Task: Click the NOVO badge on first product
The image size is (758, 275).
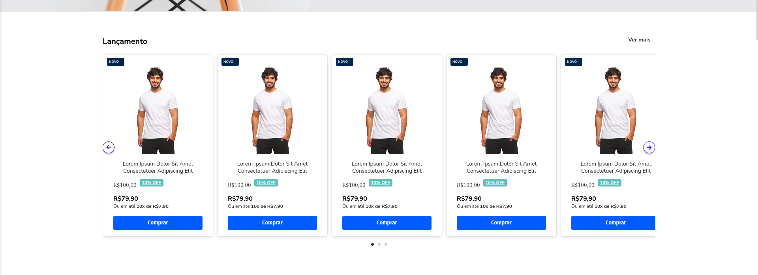Action: pos(116,62)
